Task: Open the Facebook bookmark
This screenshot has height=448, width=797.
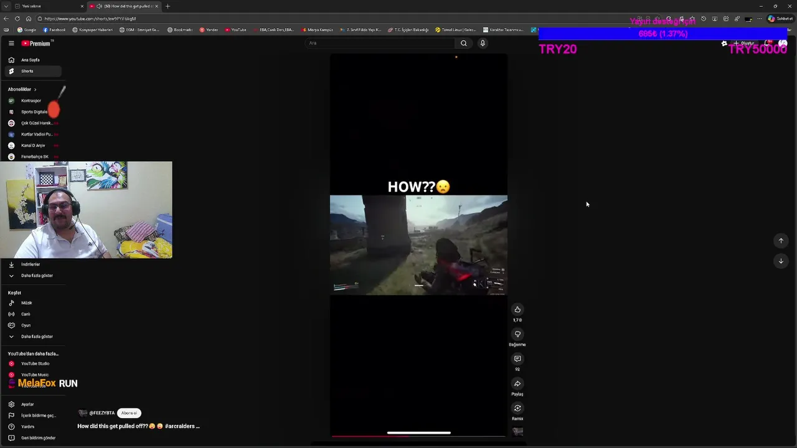Action: point(54,30)
